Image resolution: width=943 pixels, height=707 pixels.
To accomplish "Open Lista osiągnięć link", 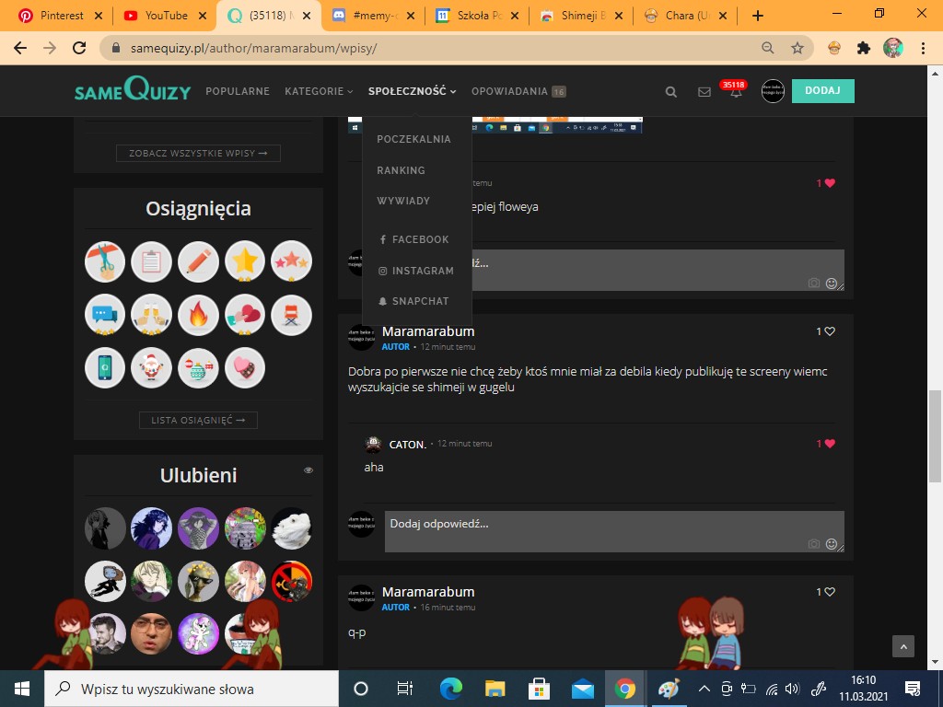I will point(198,421).
